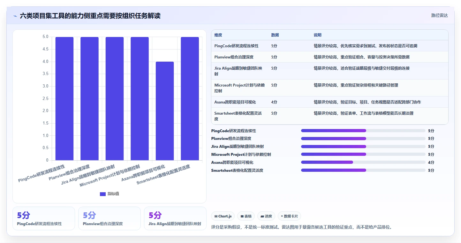Click the Asana跨职能项目可视化 chart bar
This screenshot has height=243, width=461.
pos(165,111)
